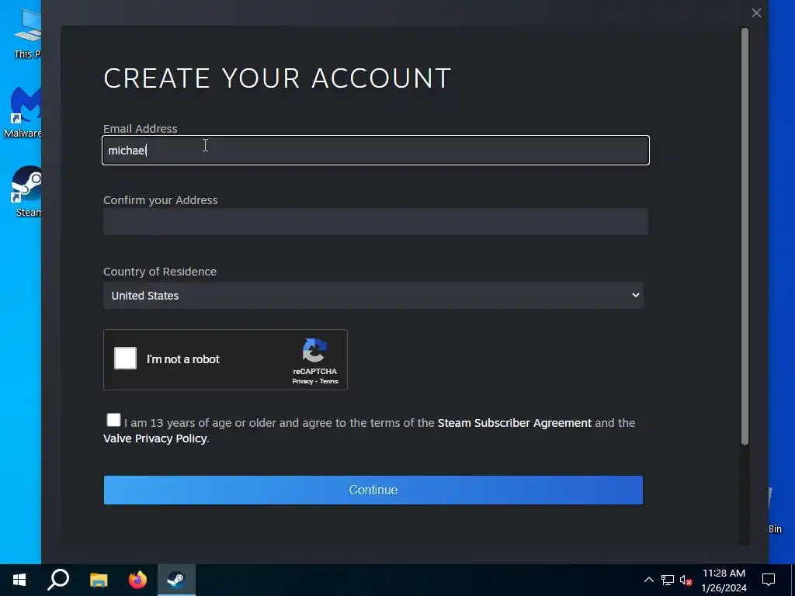Open Windows taskbar search
Viewport: 795px width, 596px height.
tap(58, 580)
